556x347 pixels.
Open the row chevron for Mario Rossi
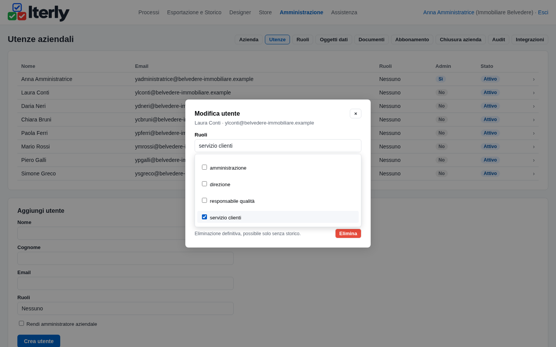pyautogui.click(x=534, y=147)
